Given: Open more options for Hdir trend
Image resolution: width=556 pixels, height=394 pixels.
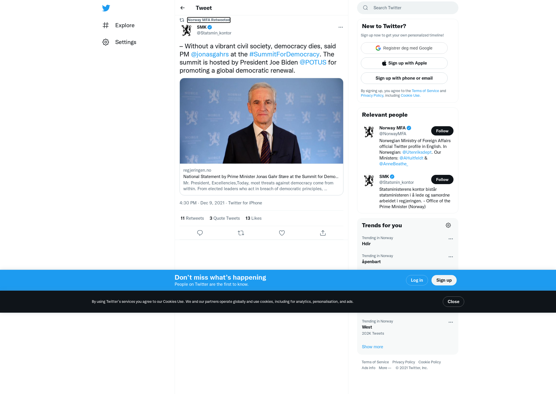Looking at the screenshot, I should 451,239.
